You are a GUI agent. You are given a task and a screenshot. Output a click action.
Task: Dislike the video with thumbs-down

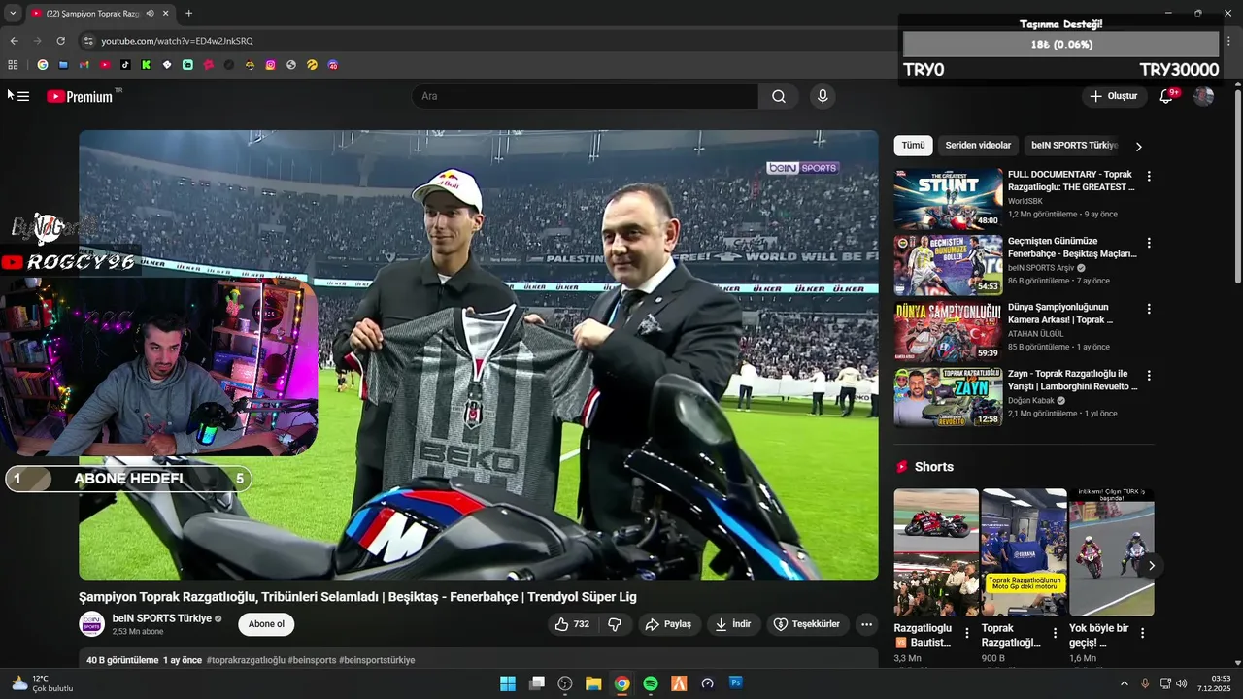(x=615, y=624)
